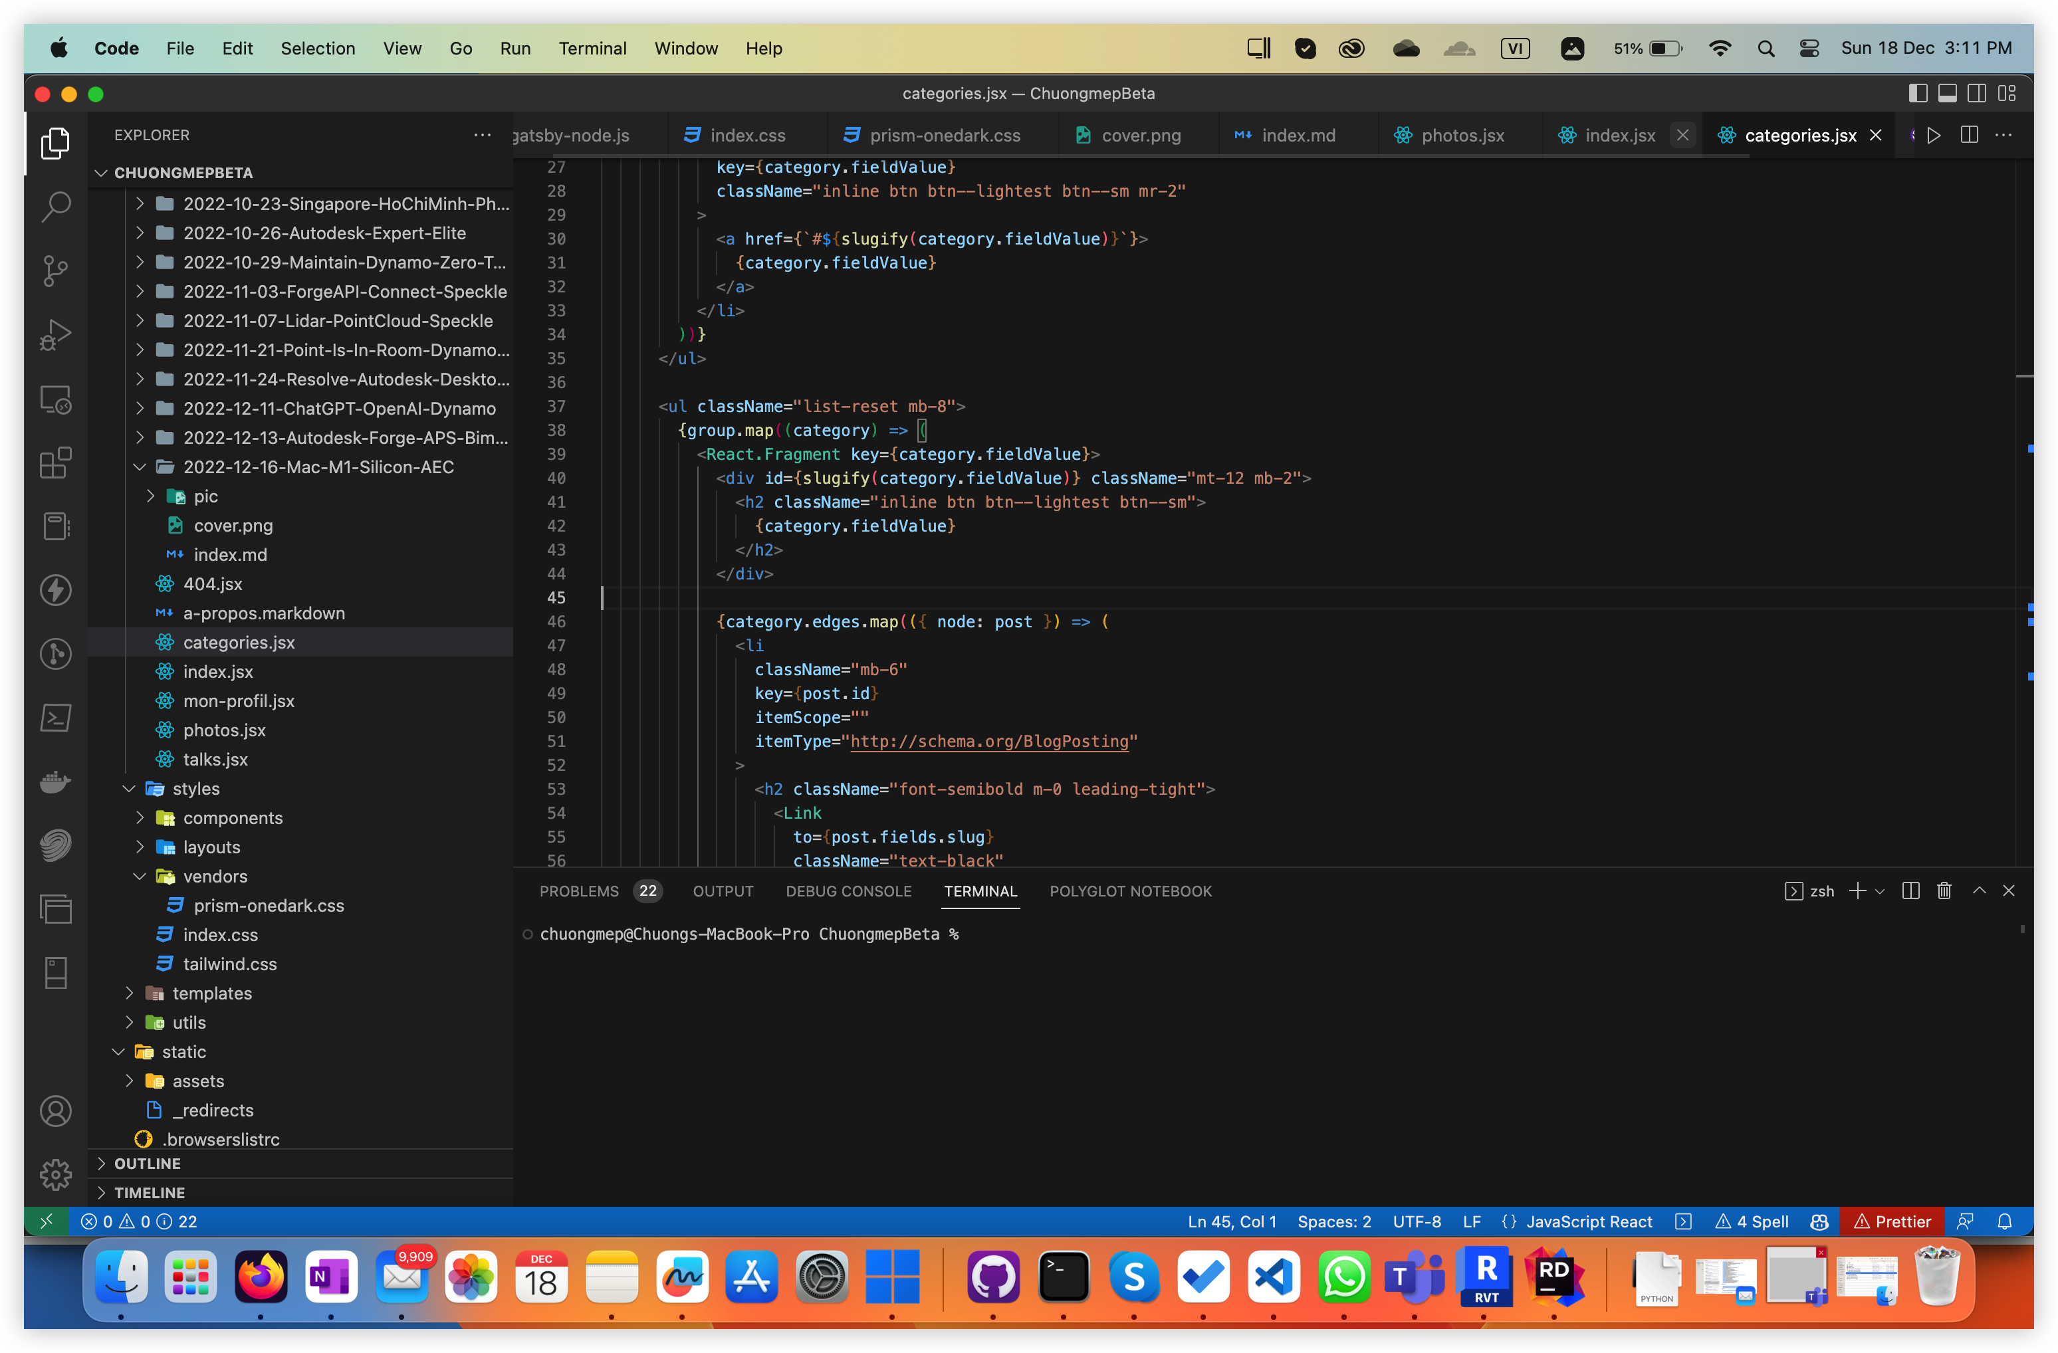The height and width of the screenshot is (1353, 2058).
Task: Open the Terminal menu in menu bar
Action: (x=592, y=49)
